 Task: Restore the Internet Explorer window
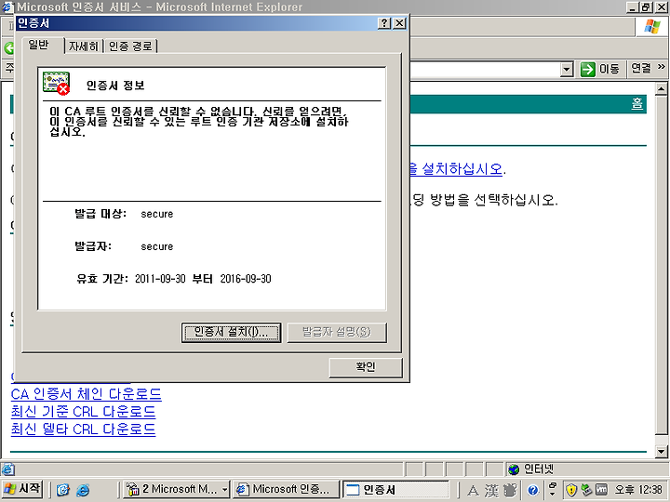tap(646, 7)
